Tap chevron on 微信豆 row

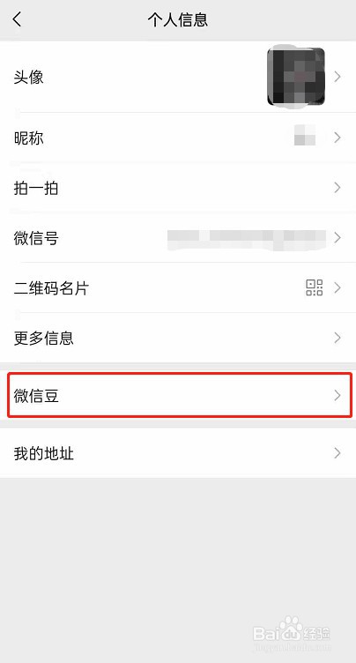coord(337,395)
